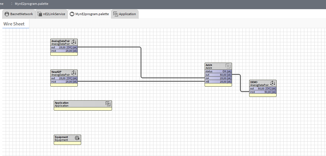Select the Application component block title
The width and height of the screenshot is (326, 156).
[62, 103]
